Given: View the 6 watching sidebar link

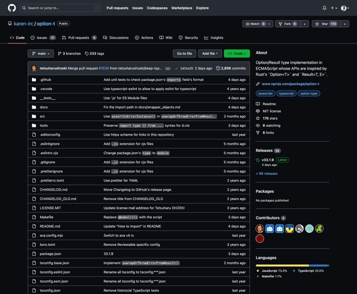Looking at the screenshot, I should pos(268,126).
